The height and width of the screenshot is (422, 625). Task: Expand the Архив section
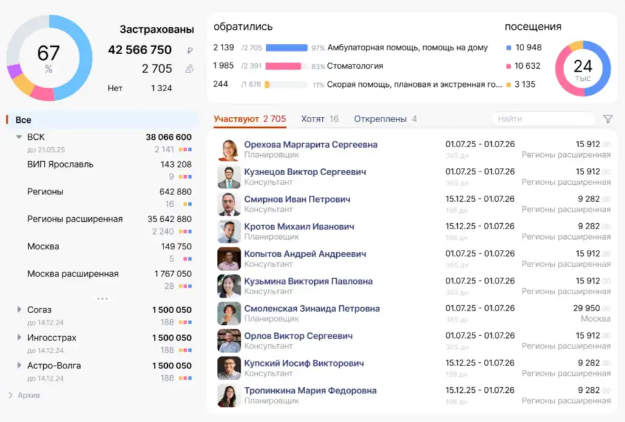point(10,395)
